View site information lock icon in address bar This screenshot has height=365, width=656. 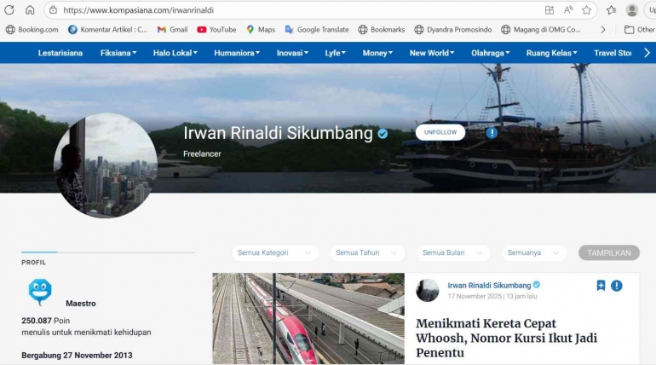53,9
